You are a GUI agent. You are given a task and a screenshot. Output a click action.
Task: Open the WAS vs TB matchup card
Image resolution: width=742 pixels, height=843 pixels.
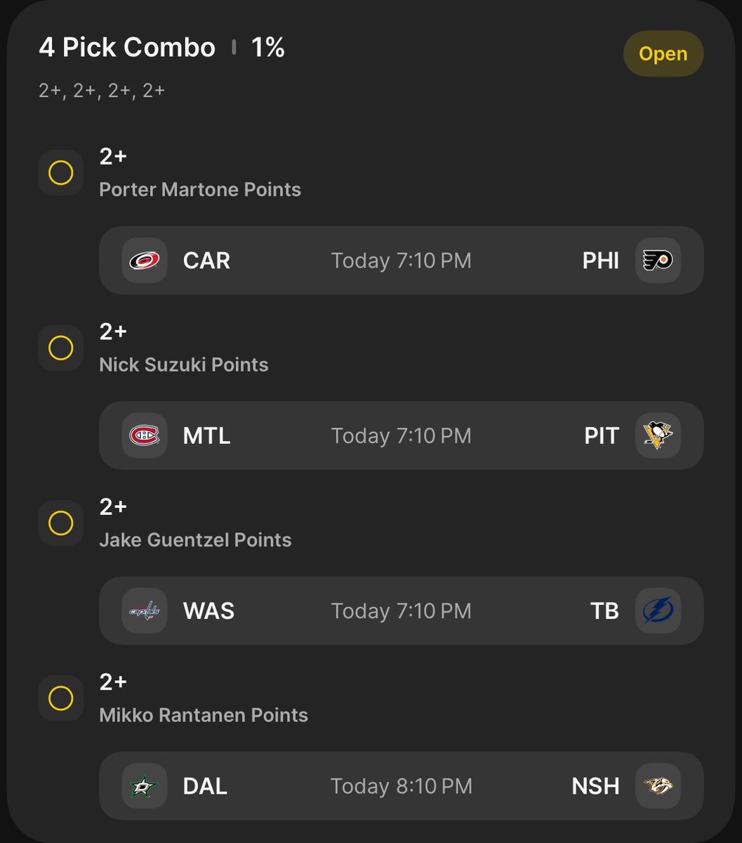coord(401,610)
